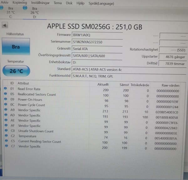Click the blue status icon next to Power-On Hours
The width and height of the screenshot is (188, 180).
(x=5, y=100)
